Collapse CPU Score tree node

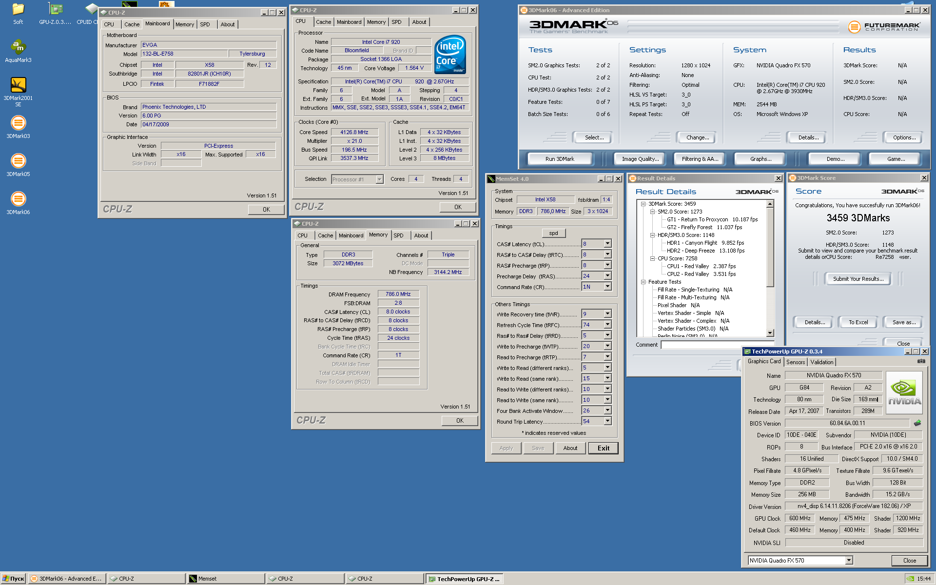[652, 258]
